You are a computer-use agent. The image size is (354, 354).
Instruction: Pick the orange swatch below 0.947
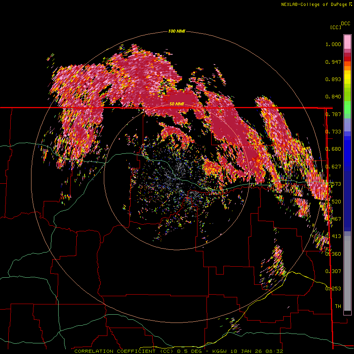click(x=347, y=68)
